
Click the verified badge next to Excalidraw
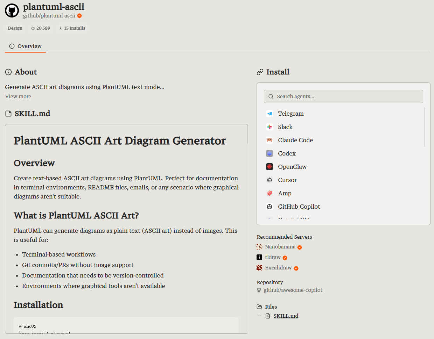(296, 268)
